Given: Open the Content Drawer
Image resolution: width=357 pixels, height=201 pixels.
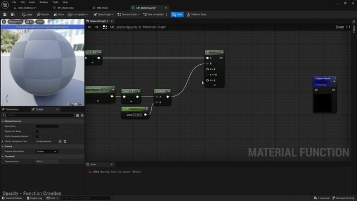Looking at the screenshot, I should click(12, 198).
